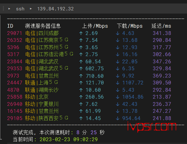The image size is (187, 144).
Task: Click the timestamp 2023-02-23 09:02:29
Action: [x=69, y=140]
